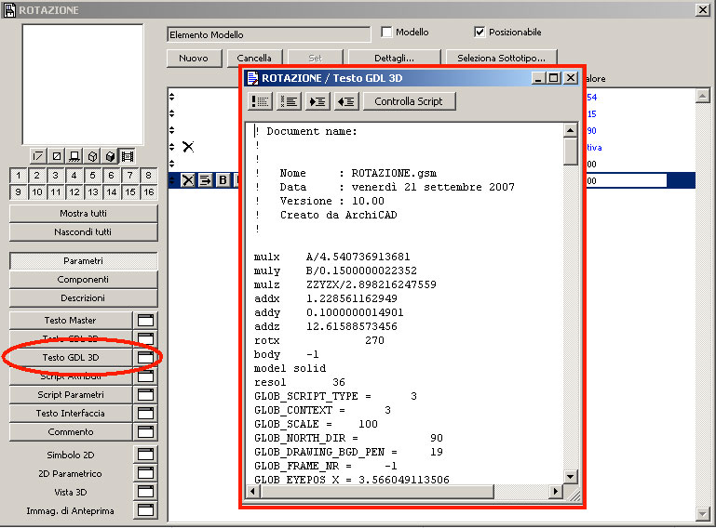Enable the Modello checkbox
The image size is (716, 528).
[x=387, y=33]
